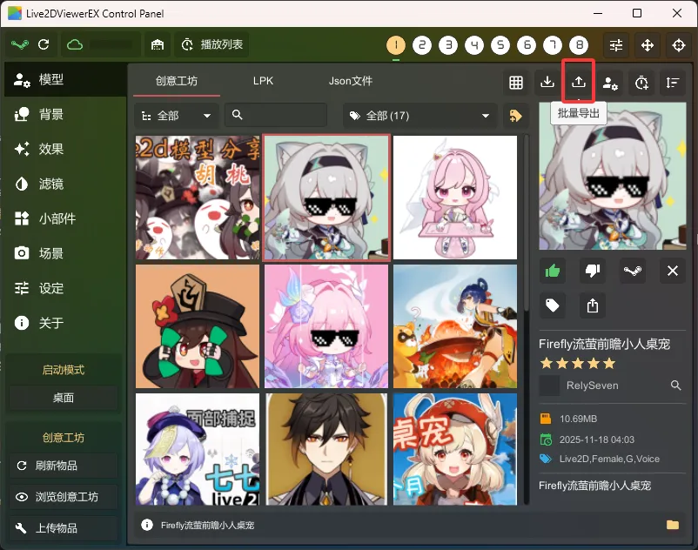Open the 滤镜 sidebar section
Image resolution: width=698 pixels, height=550 pixels.
coord(65,184)
